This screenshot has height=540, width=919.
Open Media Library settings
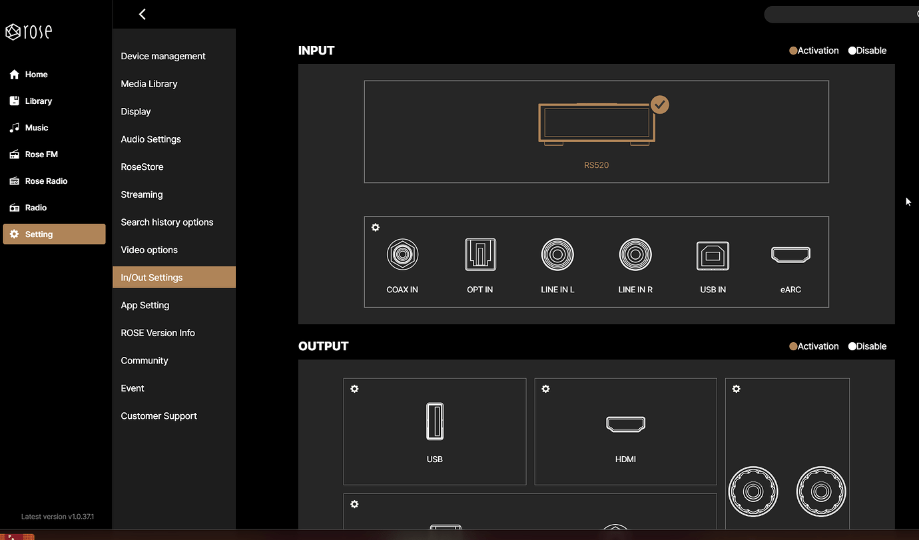174,84
